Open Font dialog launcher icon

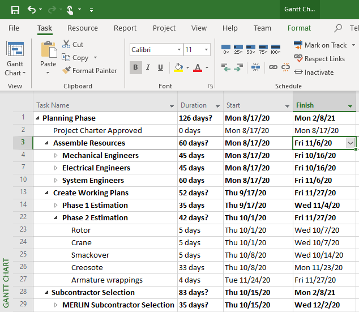coord(211,86)
